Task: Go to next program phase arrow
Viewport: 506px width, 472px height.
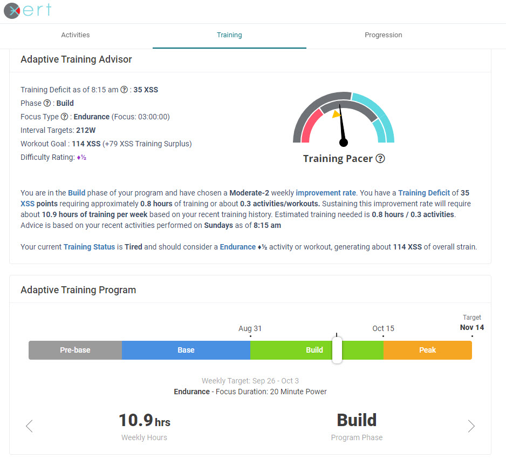Action: [471, 426]
